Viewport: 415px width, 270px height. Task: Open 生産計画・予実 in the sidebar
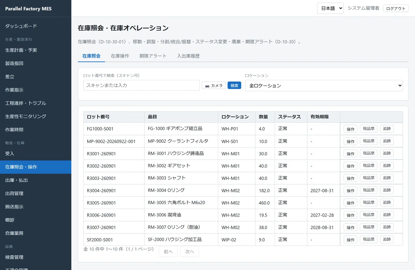point(35,50)
